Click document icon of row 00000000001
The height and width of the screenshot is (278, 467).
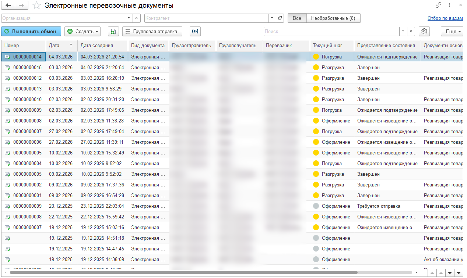pos(7,196)
